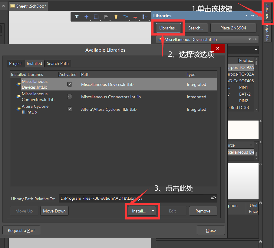This screenshot has height=248, width=274.
Task: Close the Available Libraries dialog with red X
Action: pyautogui.click(x=218, y=48)
